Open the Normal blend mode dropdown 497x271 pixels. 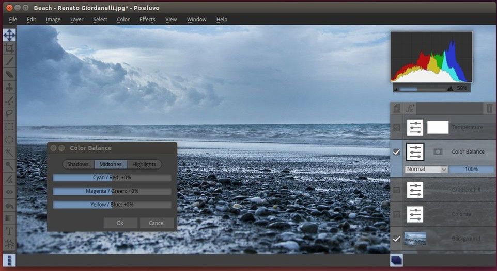pos(426,169)
